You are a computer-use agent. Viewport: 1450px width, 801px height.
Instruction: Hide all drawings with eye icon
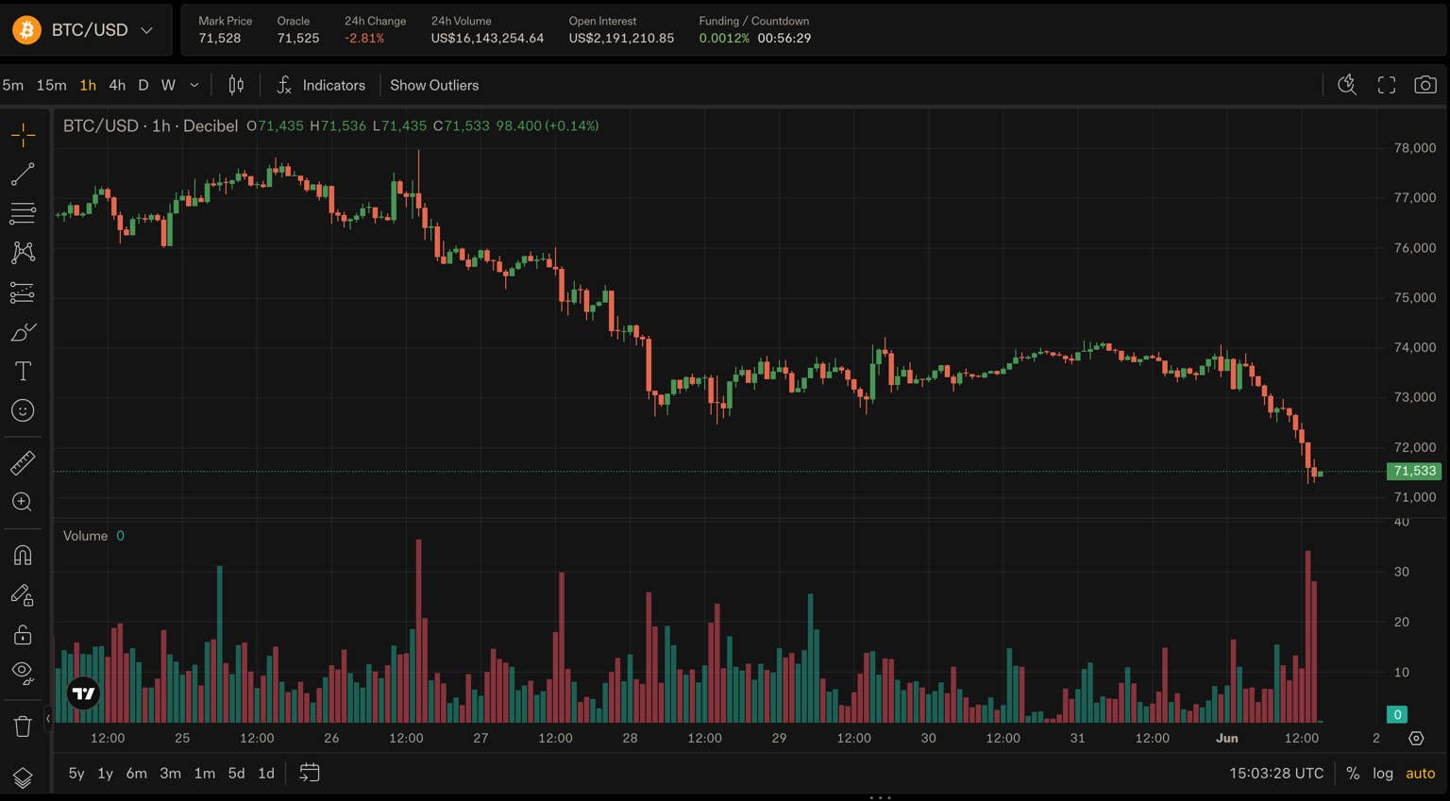(23, 673)
